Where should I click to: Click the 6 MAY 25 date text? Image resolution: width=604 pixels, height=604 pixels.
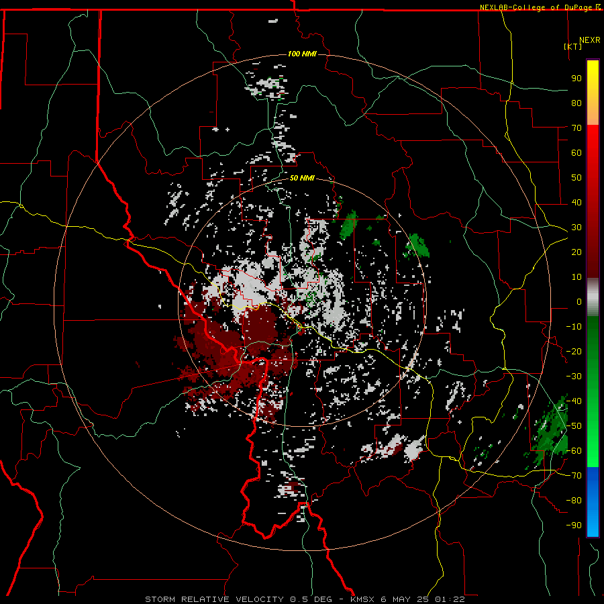click(405, 599)
